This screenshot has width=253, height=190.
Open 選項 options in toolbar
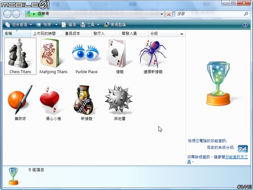pyautogui.click(x=69, y=25)
